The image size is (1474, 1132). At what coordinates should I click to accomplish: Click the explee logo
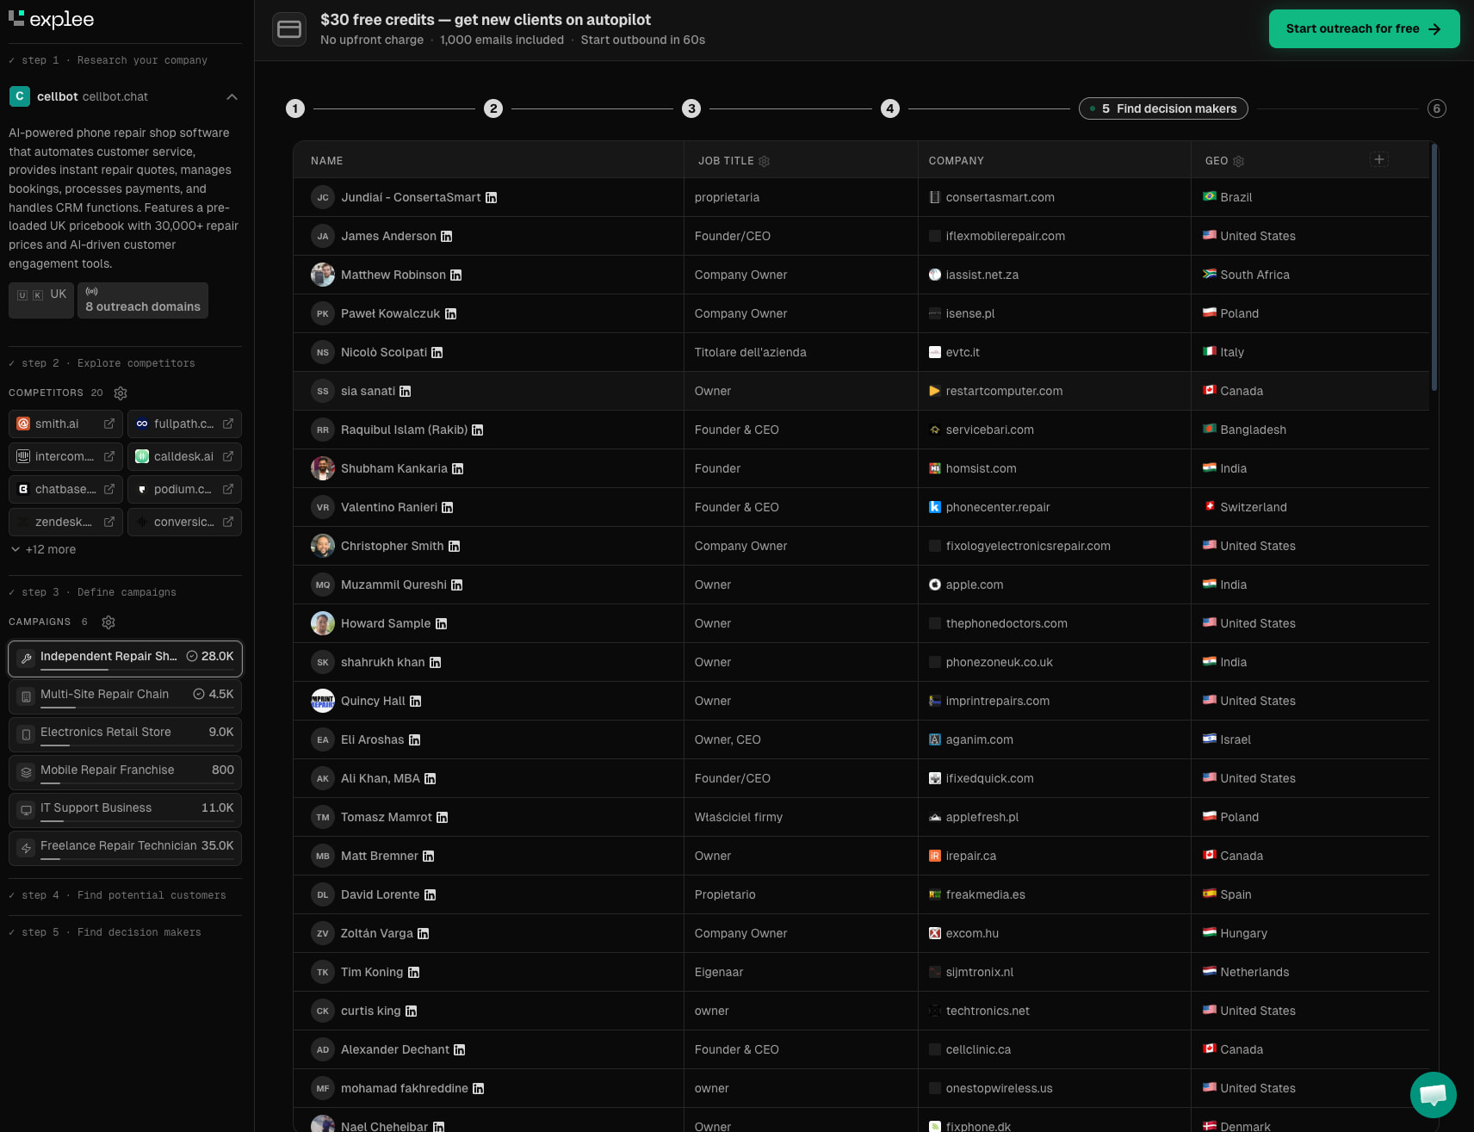51,19
